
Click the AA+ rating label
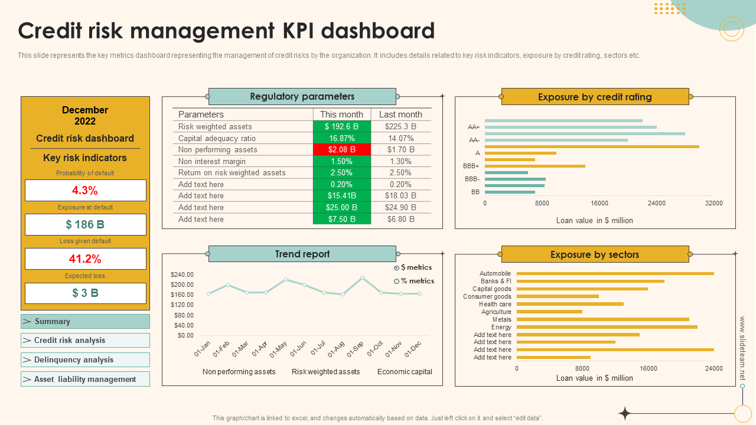(x=474, y=127)
